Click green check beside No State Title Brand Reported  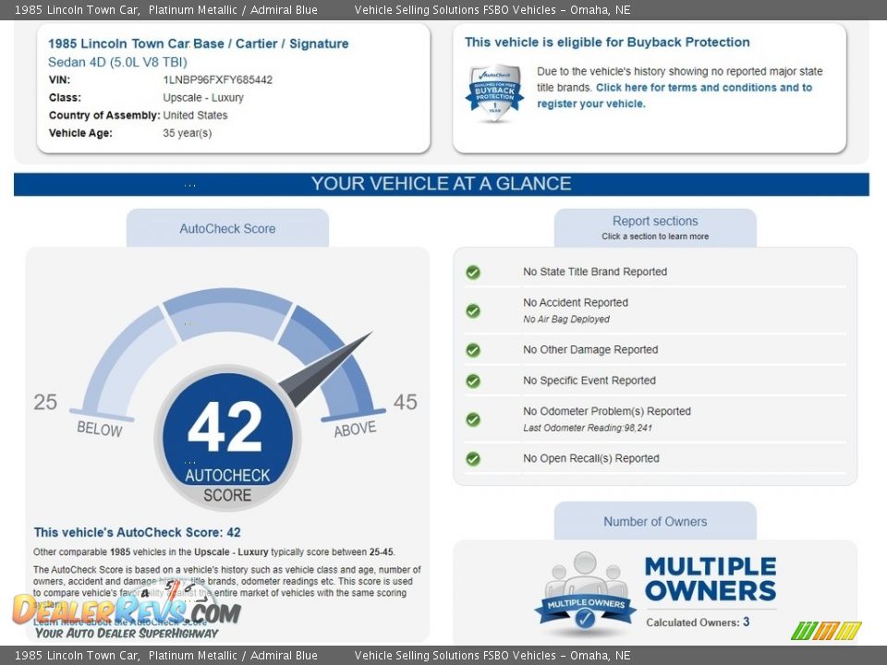point(473,272)
